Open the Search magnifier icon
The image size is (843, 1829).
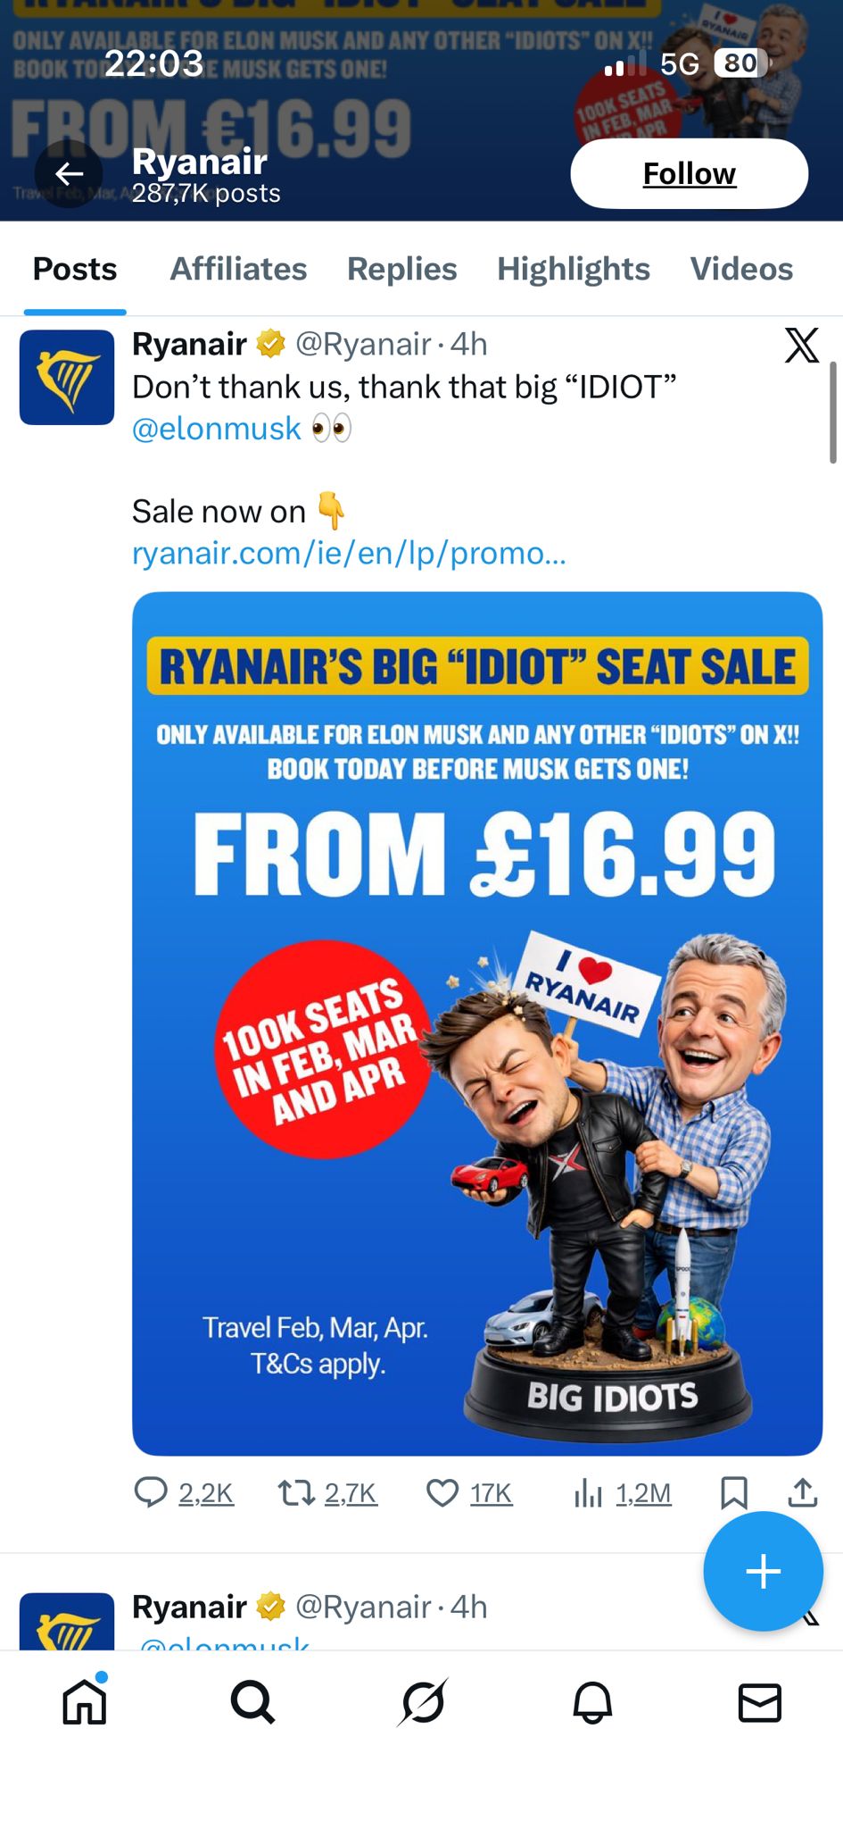pos(252,1702)
